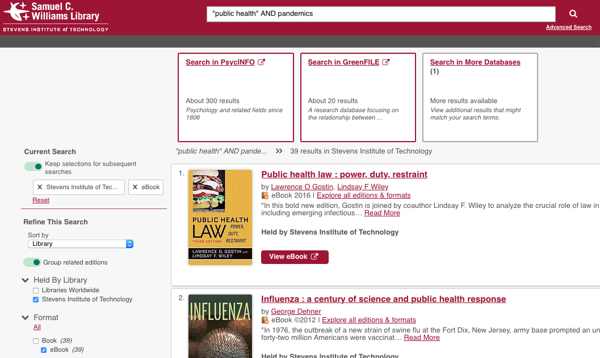Toggle Keep selections for subsequent searches
600x358 pixels.
[33, 167]
